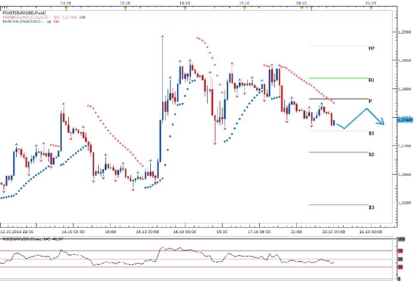This screenshot has width=416, height=281.
Task: Click the S3 support line label
Action: click(371, 207)
